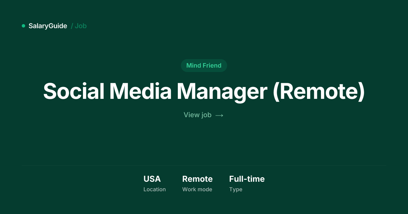
Task: Click the arrow next to View job
Action: 219,115
